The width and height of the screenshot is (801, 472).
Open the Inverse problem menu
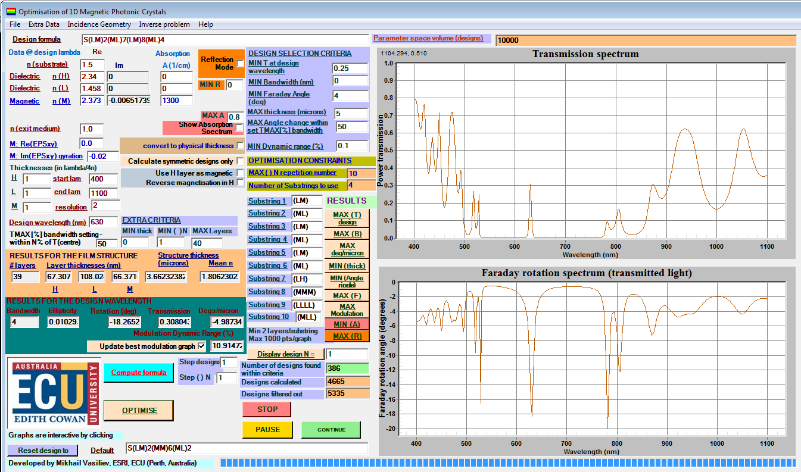(164, 24)
